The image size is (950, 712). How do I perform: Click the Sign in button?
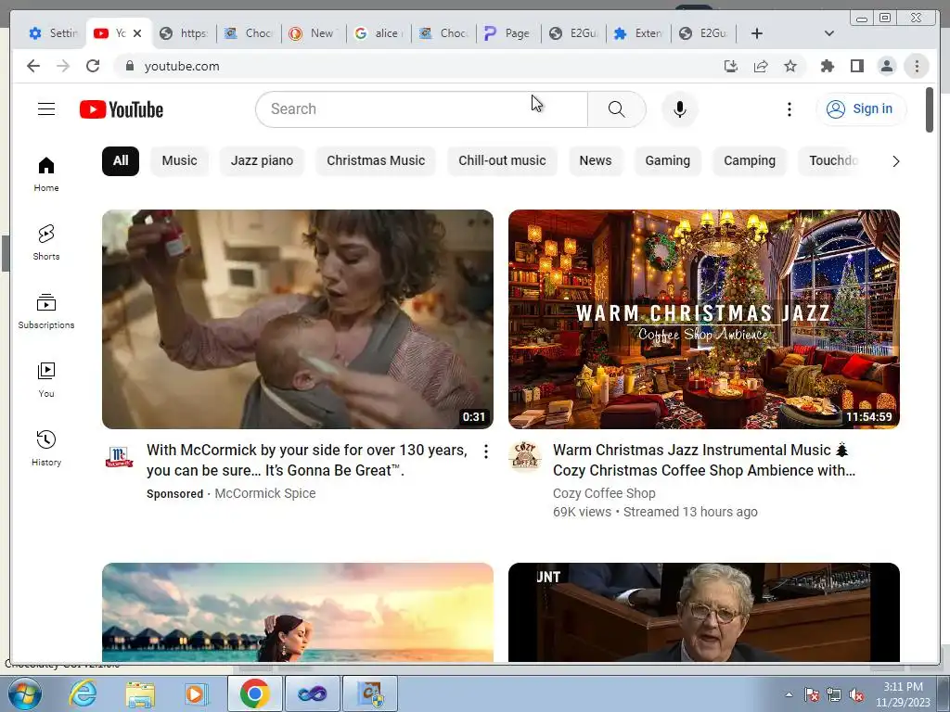pyautogui.click(x=861, y=109)
